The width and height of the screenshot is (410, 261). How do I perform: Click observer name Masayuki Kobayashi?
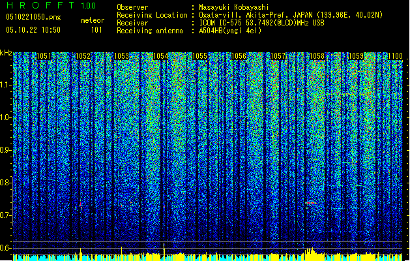click(234, 7)
